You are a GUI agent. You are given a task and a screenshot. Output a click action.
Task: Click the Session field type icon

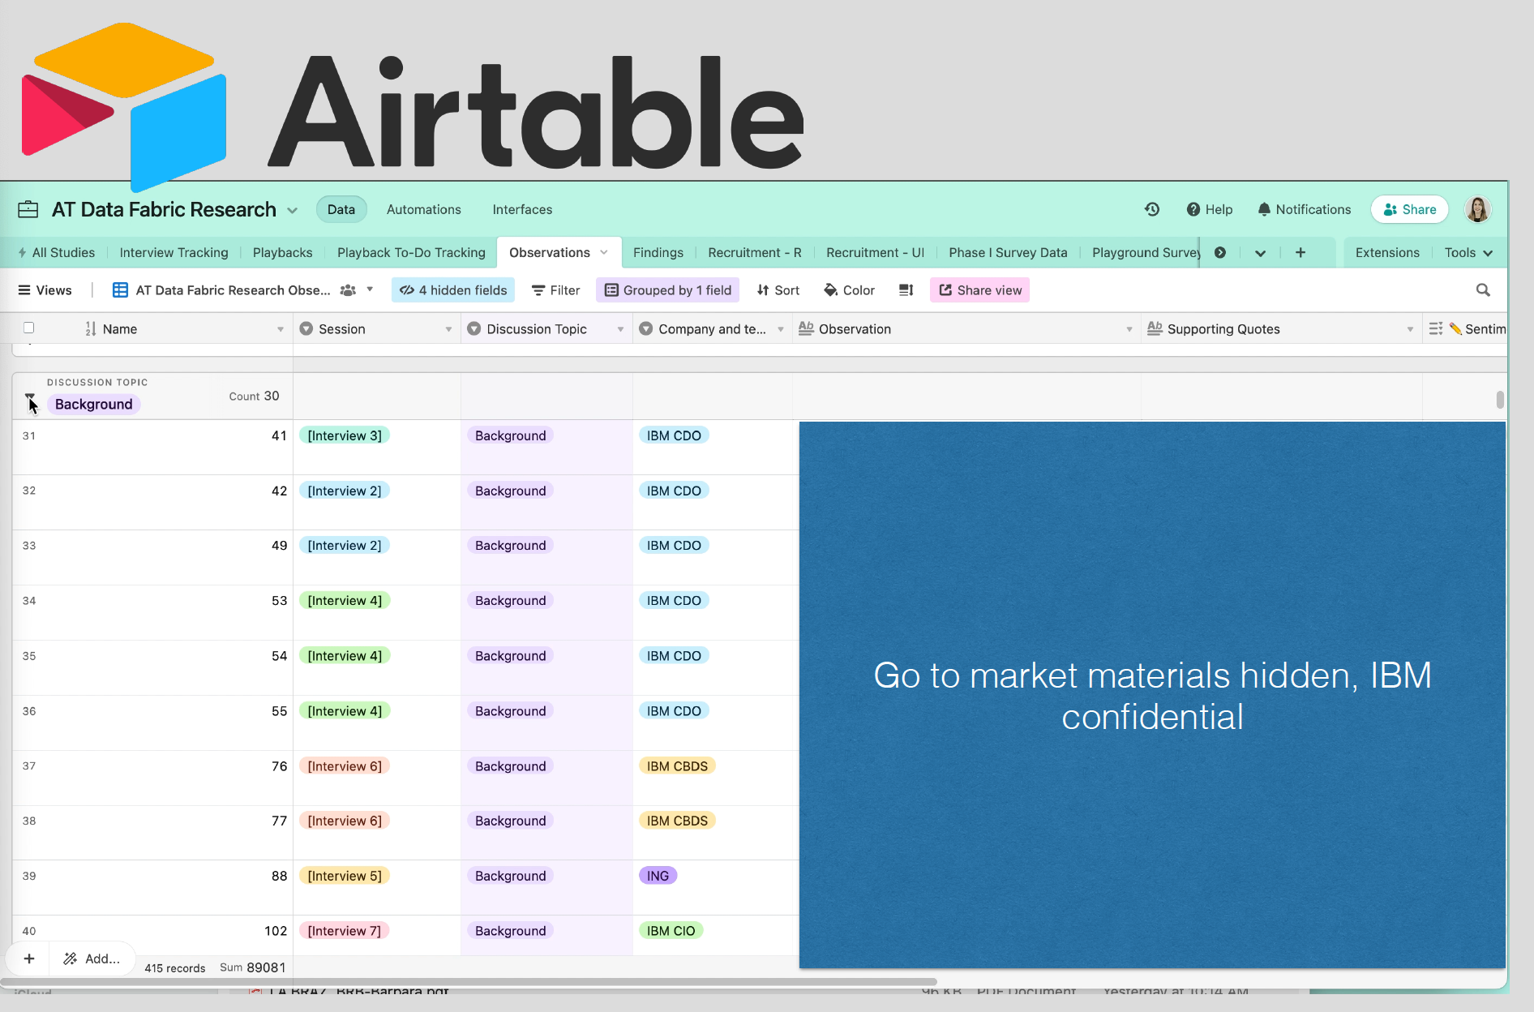pyautogui.click(x=306, y=328)
